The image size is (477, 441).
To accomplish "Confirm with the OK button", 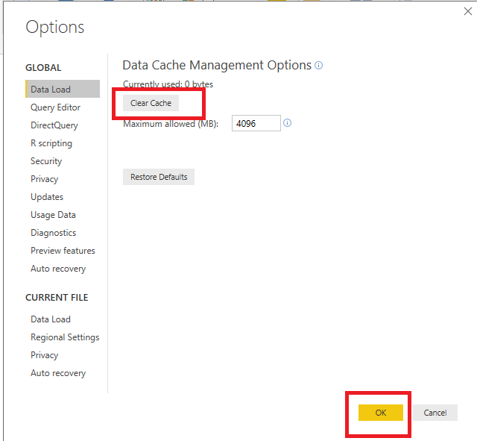I will (380, 413).
